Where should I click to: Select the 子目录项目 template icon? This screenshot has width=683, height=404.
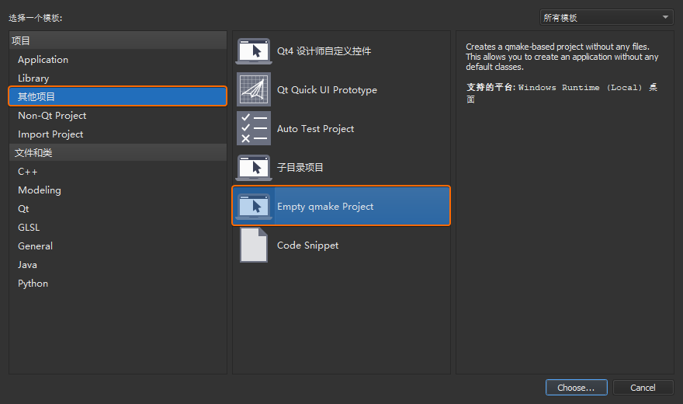coord(254,168)
